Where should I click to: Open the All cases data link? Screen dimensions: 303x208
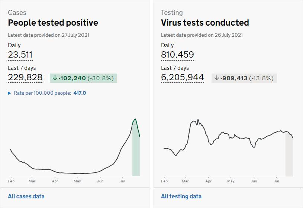[26, 196]
